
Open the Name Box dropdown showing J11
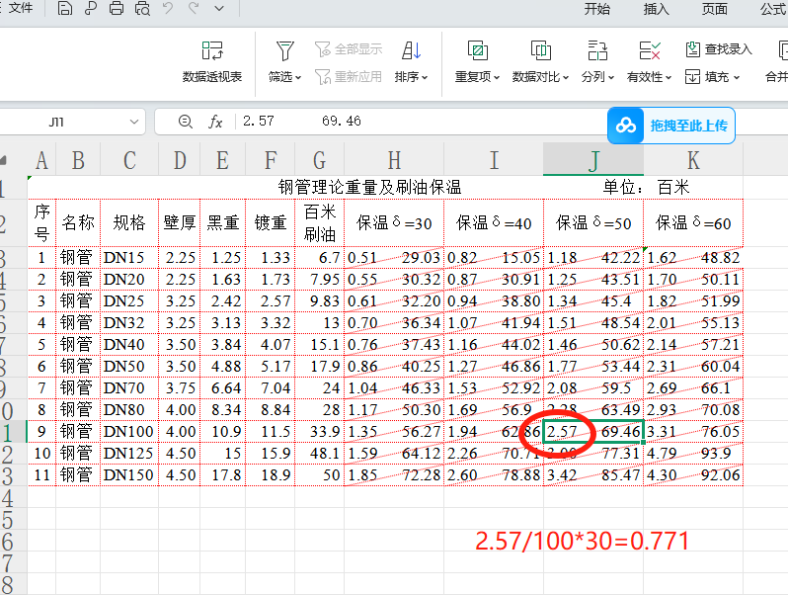click(x=133, y=122)
